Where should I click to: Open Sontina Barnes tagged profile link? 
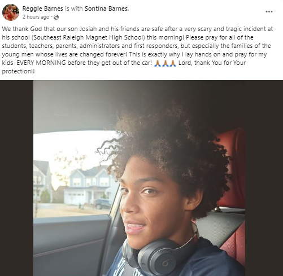pyautogui.click(x=107, y=8)
